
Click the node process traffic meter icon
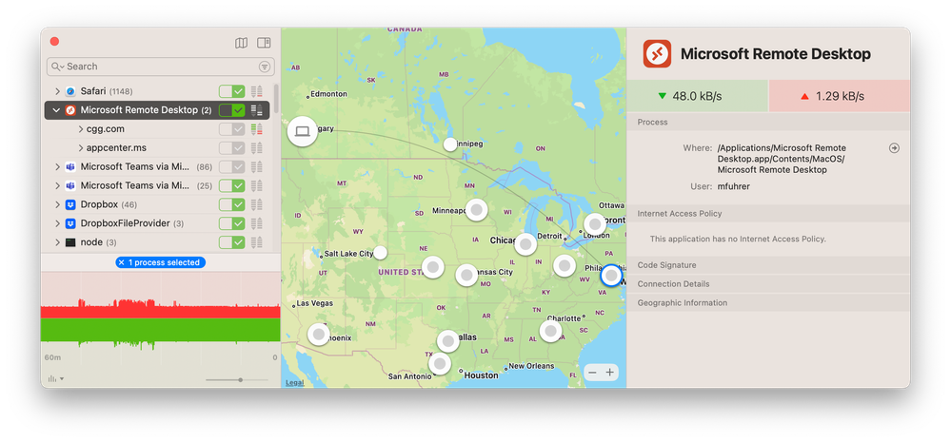[257, 242]
